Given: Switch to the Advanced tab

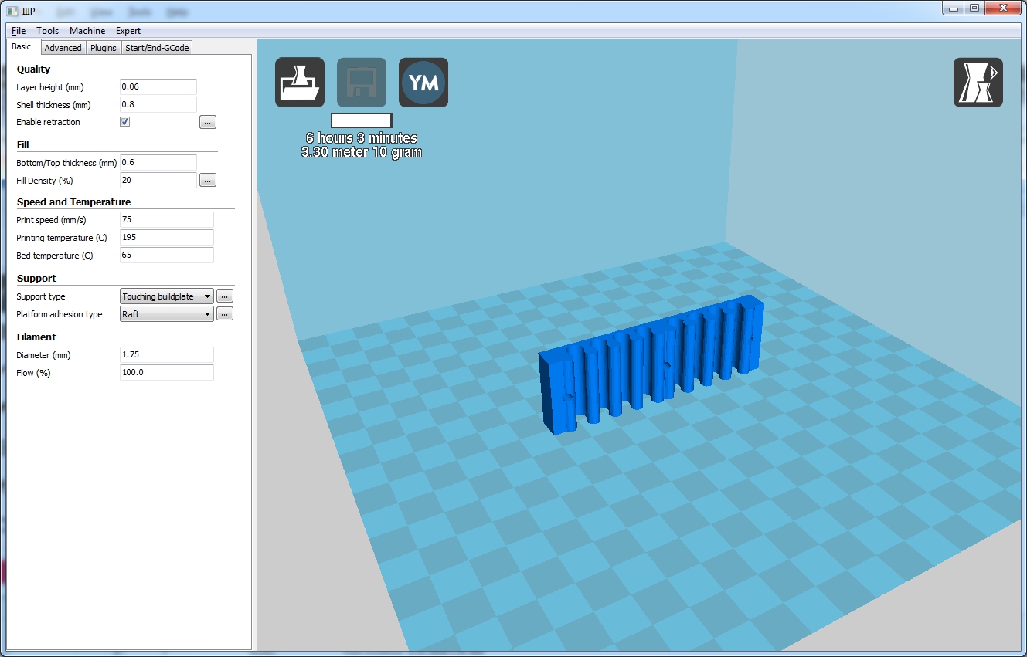Looking at the screenshot, I should pyautogui.click(x=63, y=48).
